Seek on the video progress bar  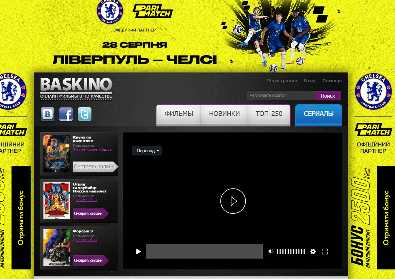(x=204, y=251)
